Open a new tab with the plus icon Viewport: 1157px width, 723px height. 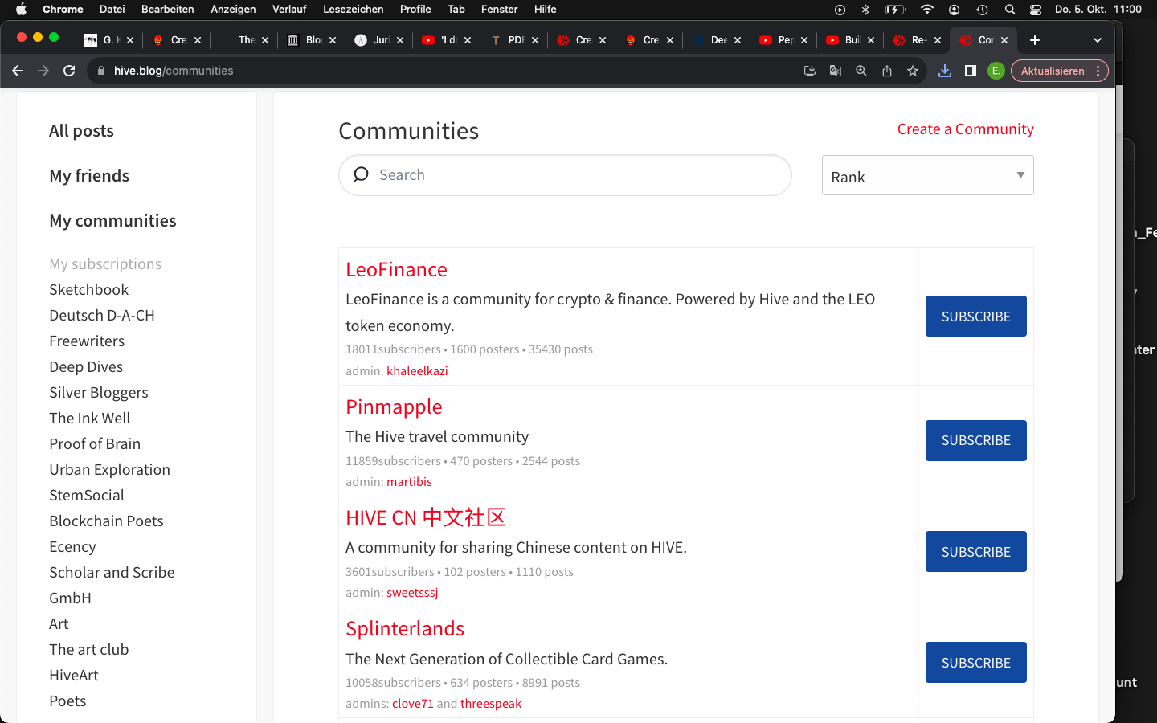pyautogui.click(x=1035, y=40)
